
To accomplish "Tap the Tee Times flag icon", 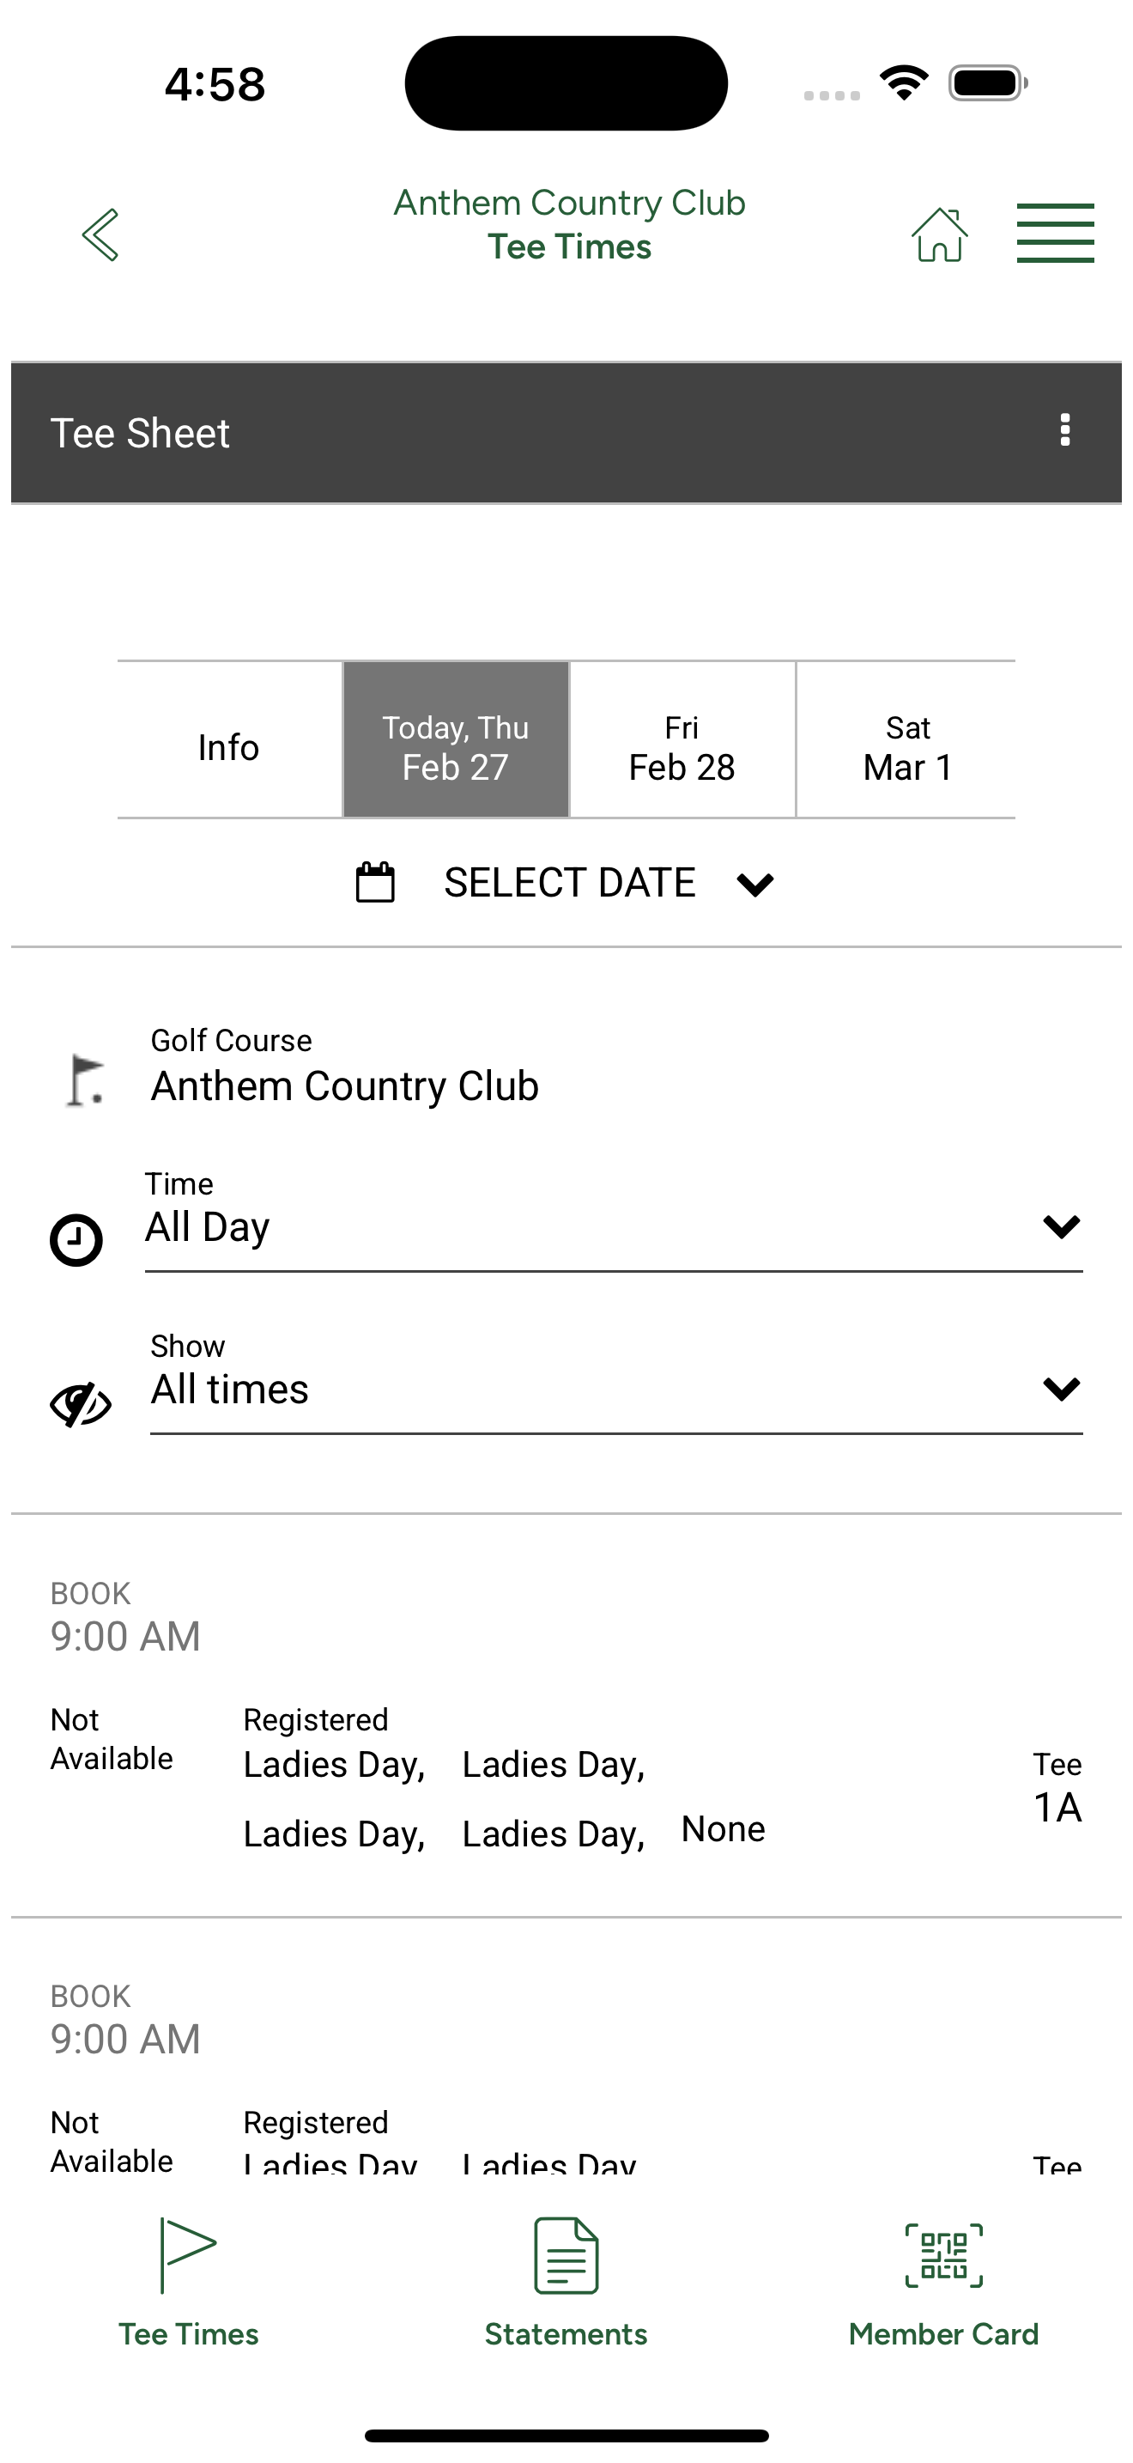I will coord(188,2254).
